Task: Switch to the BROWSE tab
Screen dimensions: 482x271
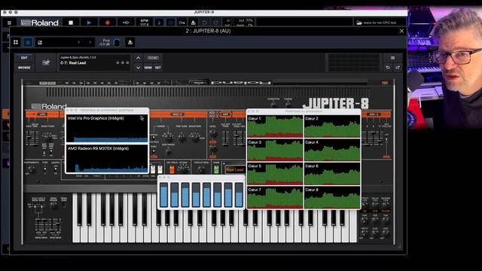Action: point(24,67)
